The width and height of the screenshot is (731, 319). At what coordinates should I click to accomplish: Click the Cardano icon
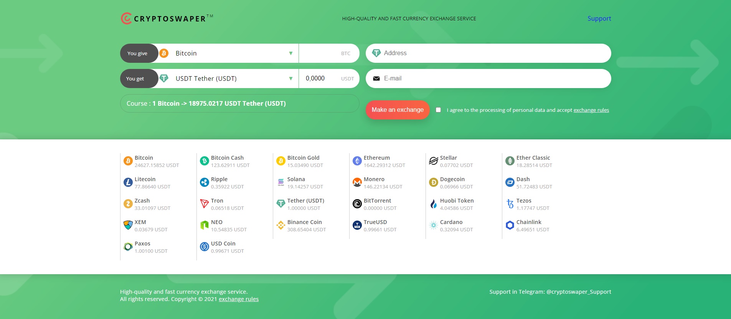[x=434, y=225]
